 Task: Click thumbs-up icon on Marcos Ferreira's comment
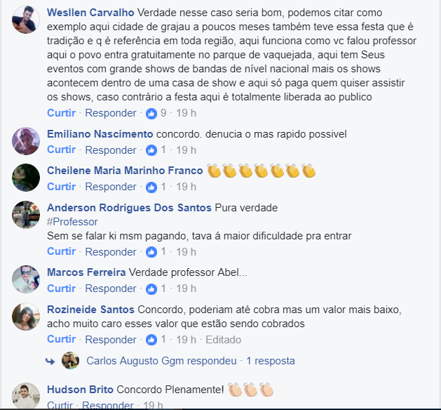[151, 289]
